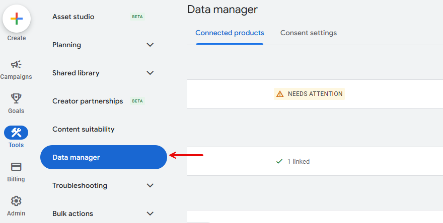Open Asset studio from the menu
The image size is (443, 223).
coord(73,17)
